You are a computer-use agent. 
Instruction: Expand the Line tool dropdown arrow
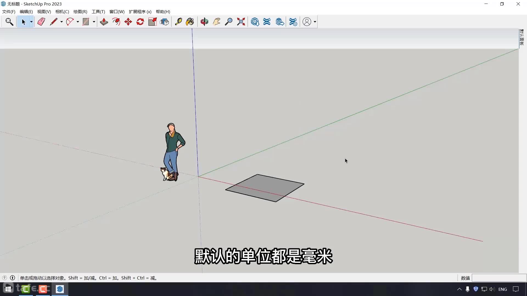click(61, 22)
